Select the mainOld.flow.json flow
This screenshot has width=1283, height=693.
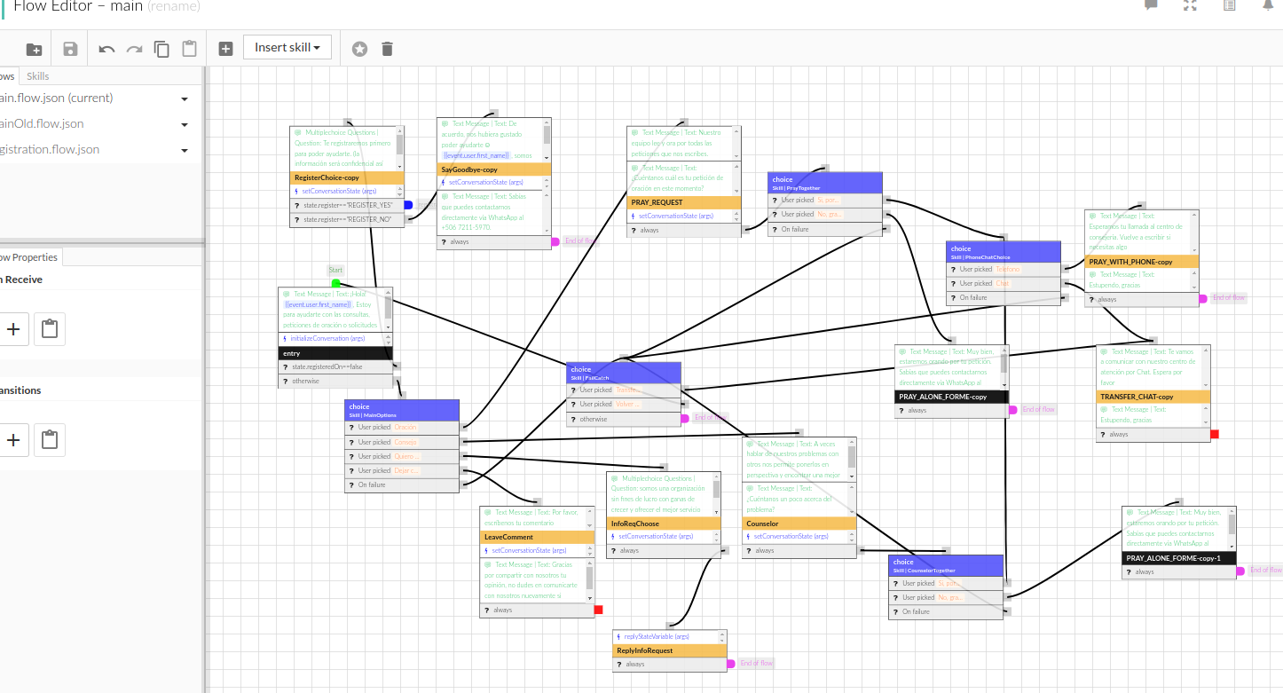[43, 124]
